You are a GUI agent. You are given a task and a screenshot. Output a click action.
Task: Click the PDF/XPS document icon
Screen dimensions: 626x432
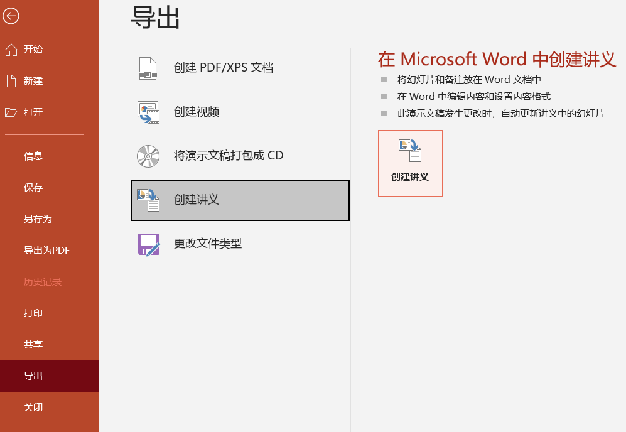coord(148,68)
